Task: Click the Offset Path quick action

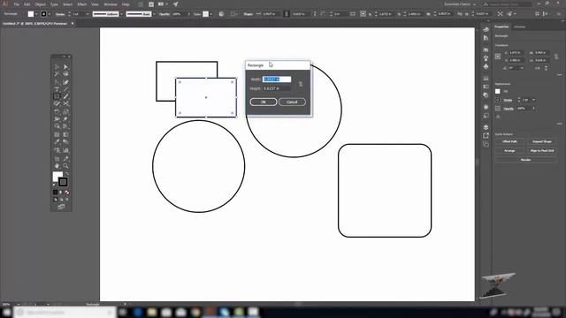Action: pos(509,141)
